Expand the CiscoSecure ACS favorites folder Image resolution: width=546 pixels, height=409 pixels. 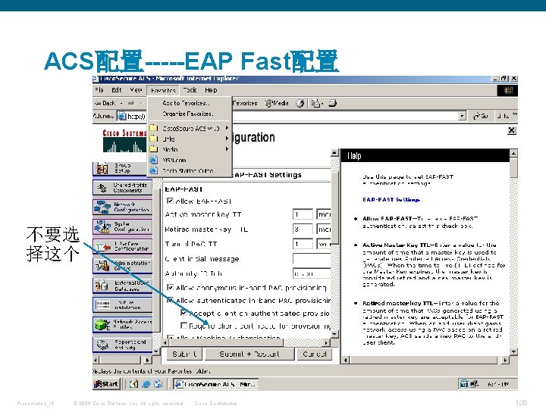pos(190,128)
